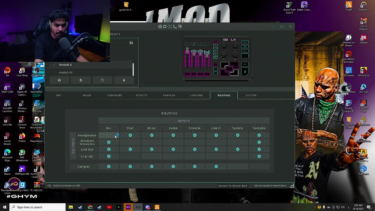Click the grid icon beside Stream Deck status

coord(292,186)
